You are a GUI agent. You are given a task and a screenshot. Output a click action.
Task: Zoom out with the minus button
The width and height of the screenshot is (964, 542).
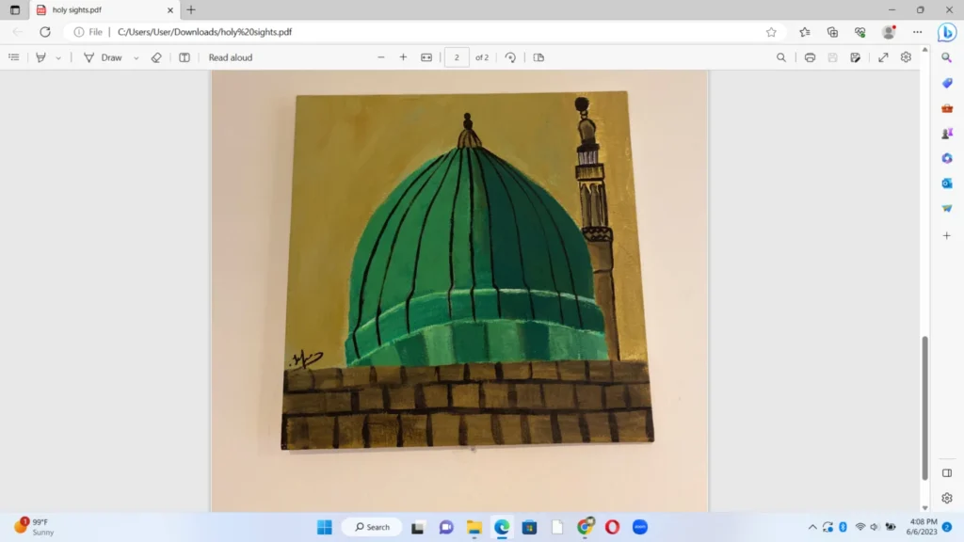381,57
